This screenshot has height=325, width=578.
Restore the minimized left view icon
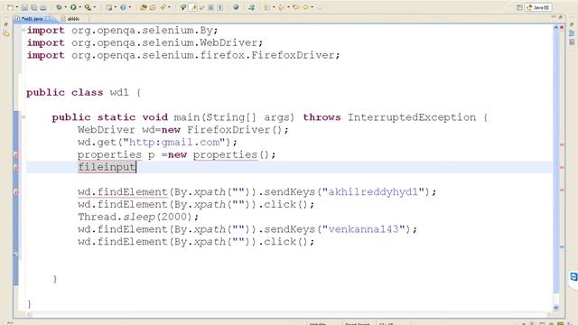[6, 24]
